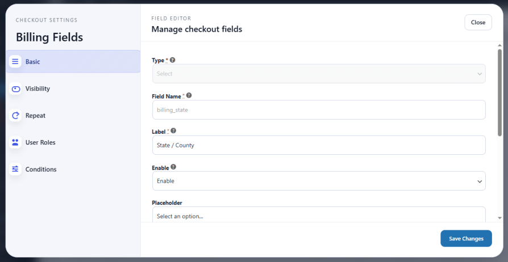Click the Placeholder input field
508x262 pixels.
tap(318, 215)
